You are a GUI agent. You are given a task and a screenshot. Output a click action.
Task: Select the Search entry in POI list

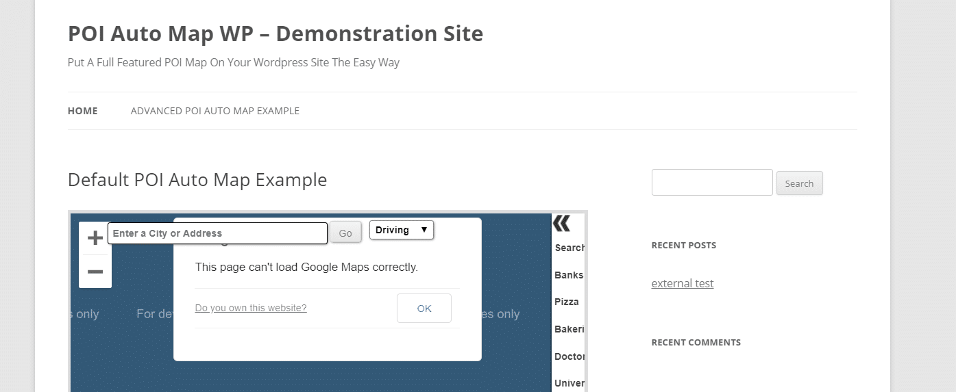569,248
